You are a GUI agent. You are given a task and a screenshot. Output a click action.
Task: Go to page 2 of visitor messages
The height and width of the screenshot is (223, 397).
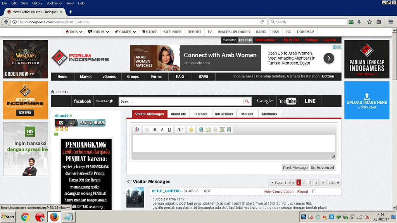(x=304, y=183)
